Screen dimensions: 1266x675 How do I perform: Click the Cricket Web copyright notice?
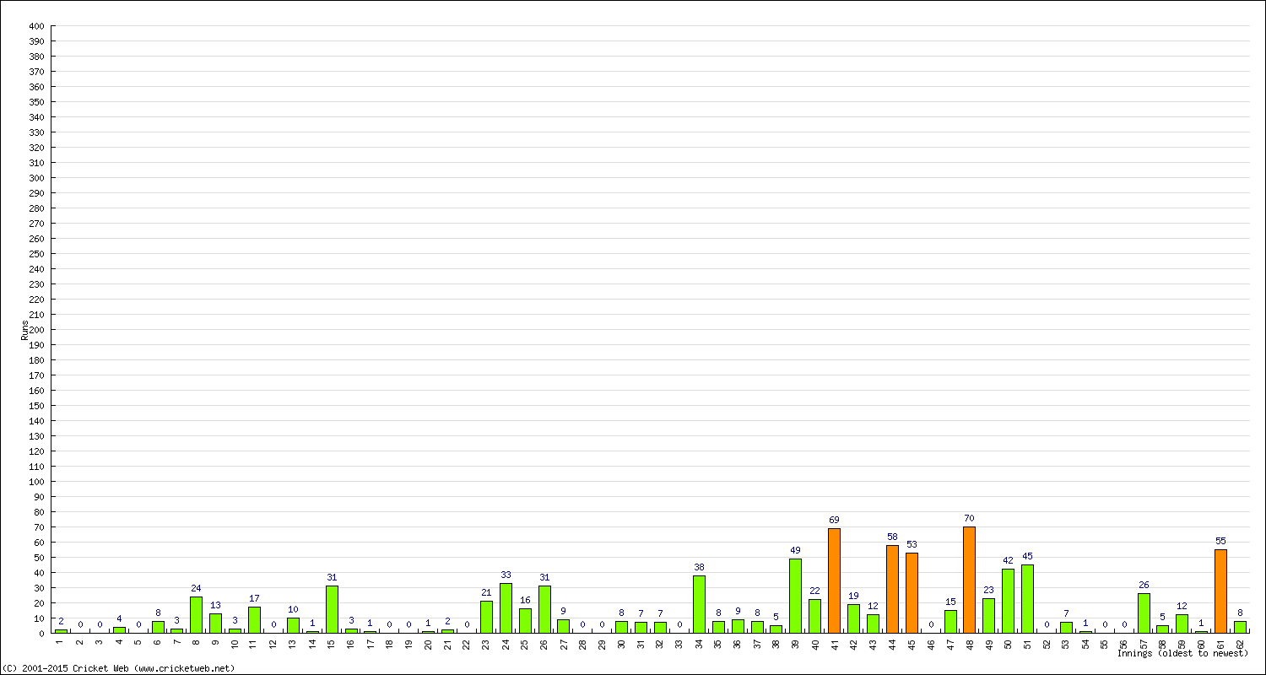119,668
